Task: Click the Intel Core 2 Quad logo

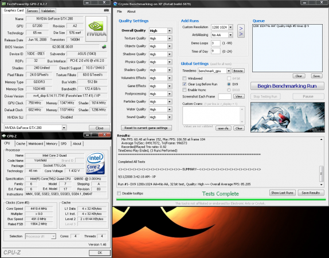Action: [x=96, y=163]
